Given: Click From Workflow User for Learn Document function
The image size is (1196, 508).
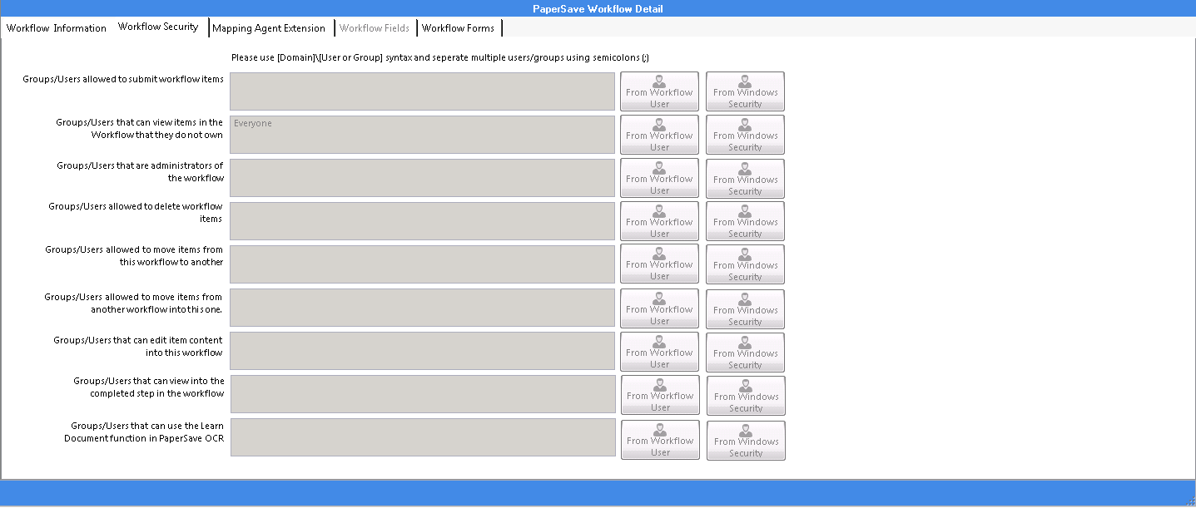Looking at the screenshot, I should click(x=660, y=440).
